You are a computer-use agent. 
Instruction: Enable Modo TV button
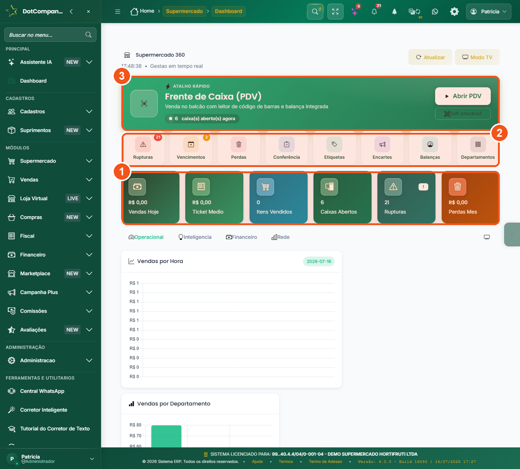(477, 57)
